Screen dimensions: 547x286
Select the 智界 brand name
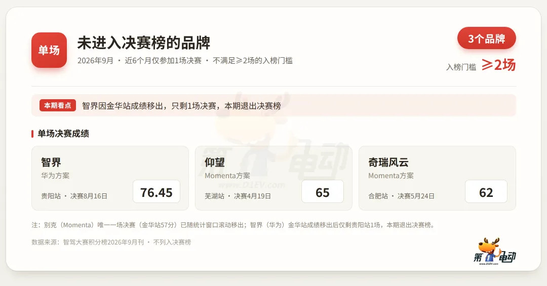[x=51, y=162]
